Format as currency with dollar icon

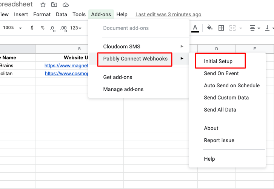(32, 28)
